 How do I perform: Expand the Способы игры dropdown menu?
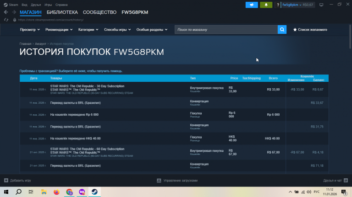(117, 30)
